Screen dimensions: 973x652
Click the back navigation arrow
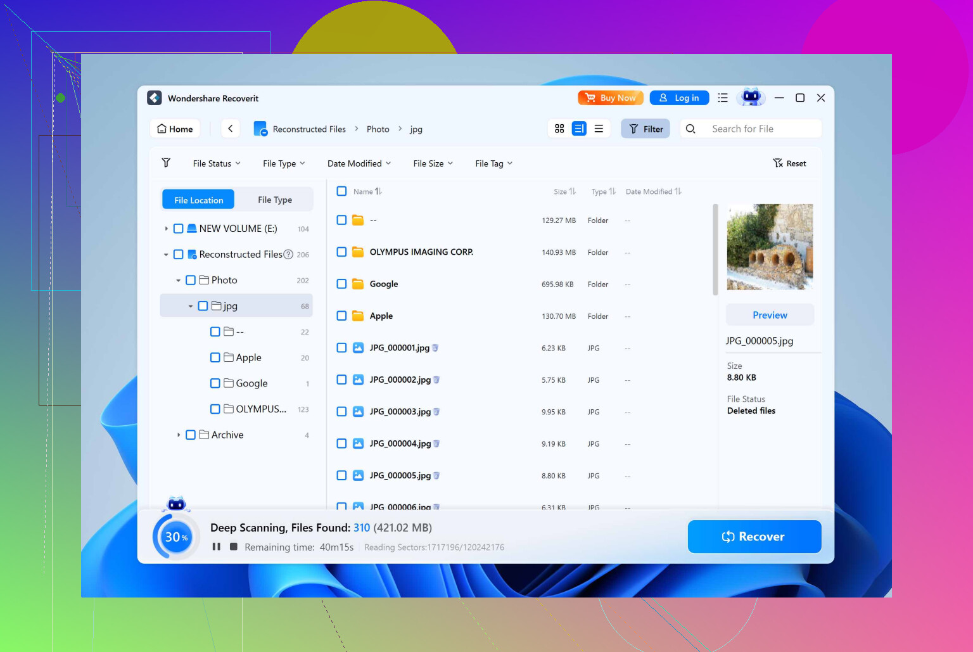click(x=231, y=129)
